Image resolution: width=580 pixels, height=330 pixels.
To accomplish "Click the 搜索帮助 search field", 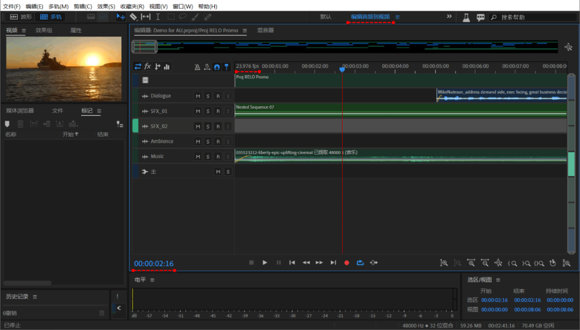I will pyautogui.click(x=533, y=17).
